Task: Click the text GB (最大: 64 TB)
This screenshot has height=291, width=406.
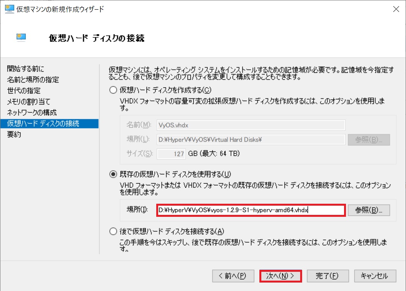Action: [x=214, y=154]
